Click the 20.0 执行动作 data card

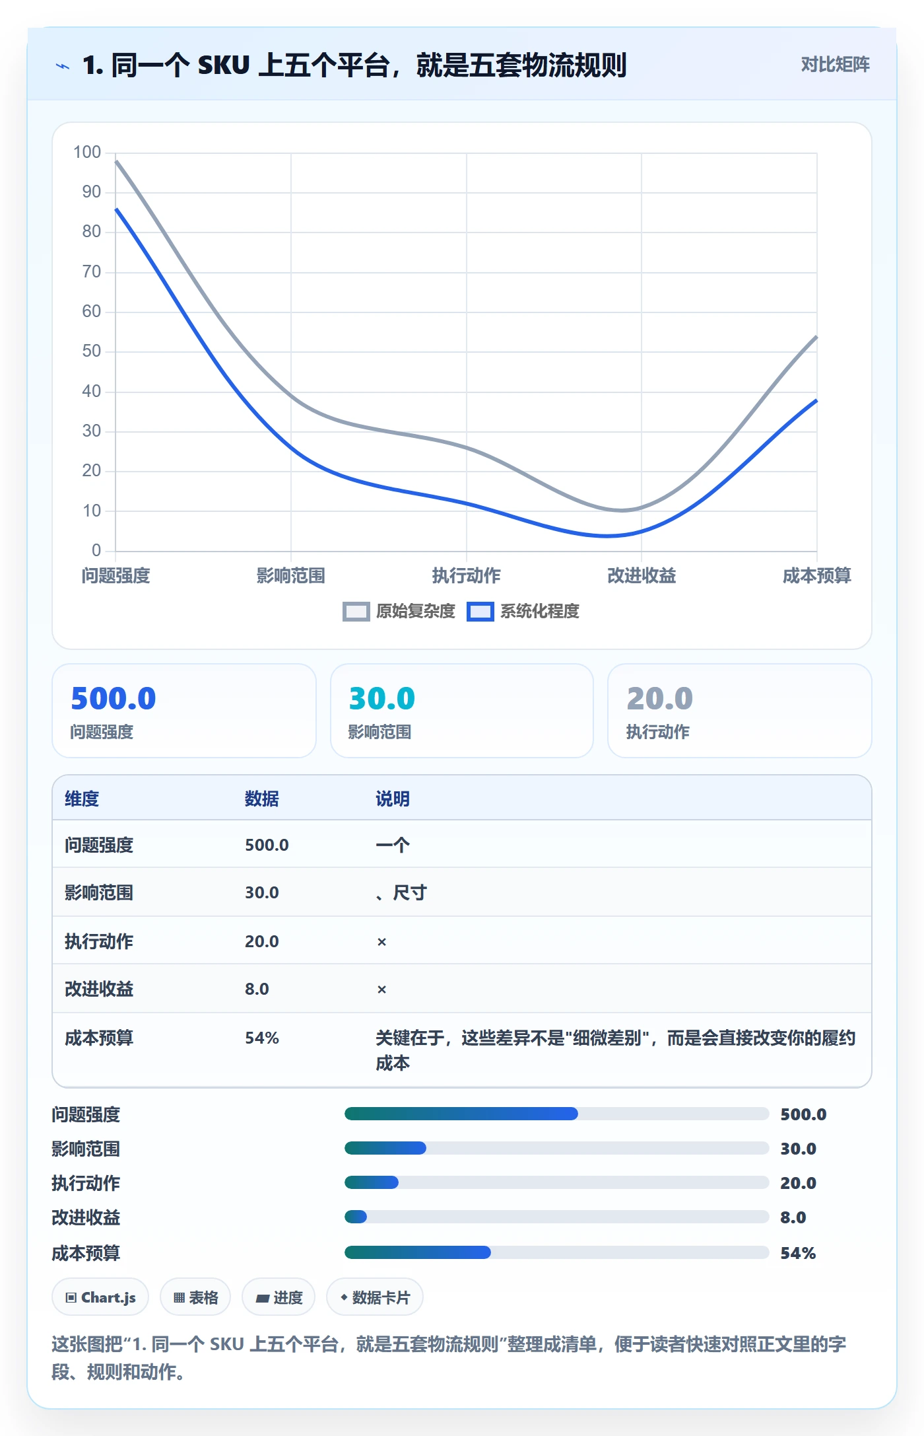[740, 711]
